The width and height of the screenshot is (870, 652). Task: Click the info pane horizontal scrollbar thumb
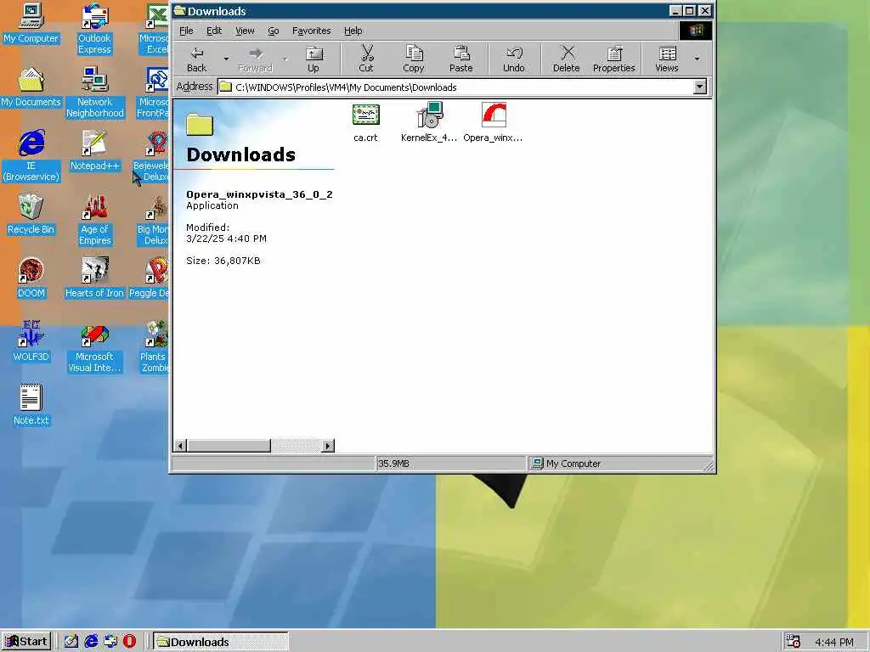229,446
